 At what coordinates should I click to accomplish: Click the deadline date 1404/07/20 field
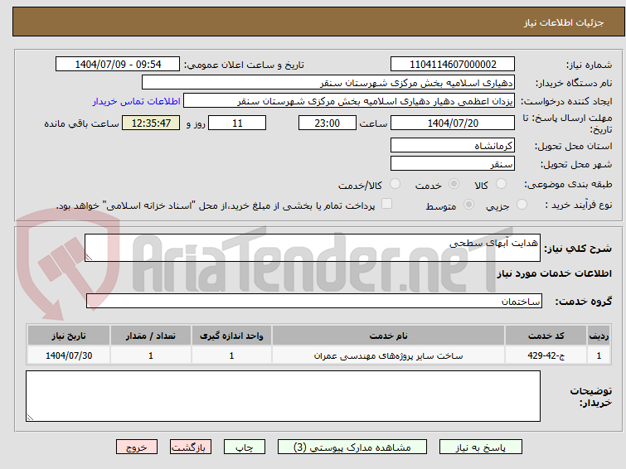pos(453,123)
